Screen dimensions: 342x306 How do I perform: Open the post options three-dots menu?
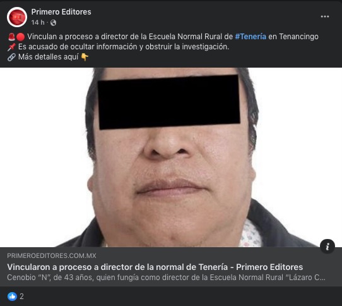click(x=325, y=16)
